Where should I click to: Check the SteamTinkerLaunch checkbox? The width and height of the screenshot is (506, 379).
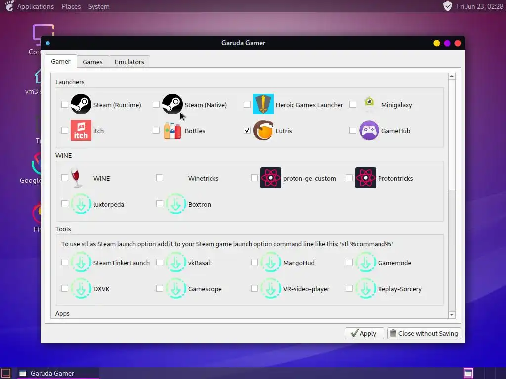pos(65,262)
